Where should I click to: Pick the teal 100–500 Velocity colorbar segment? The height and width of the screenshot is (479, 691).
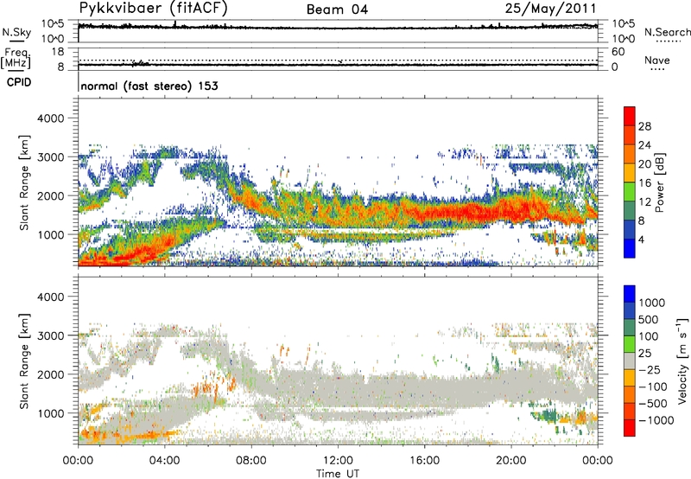[630, 328]
